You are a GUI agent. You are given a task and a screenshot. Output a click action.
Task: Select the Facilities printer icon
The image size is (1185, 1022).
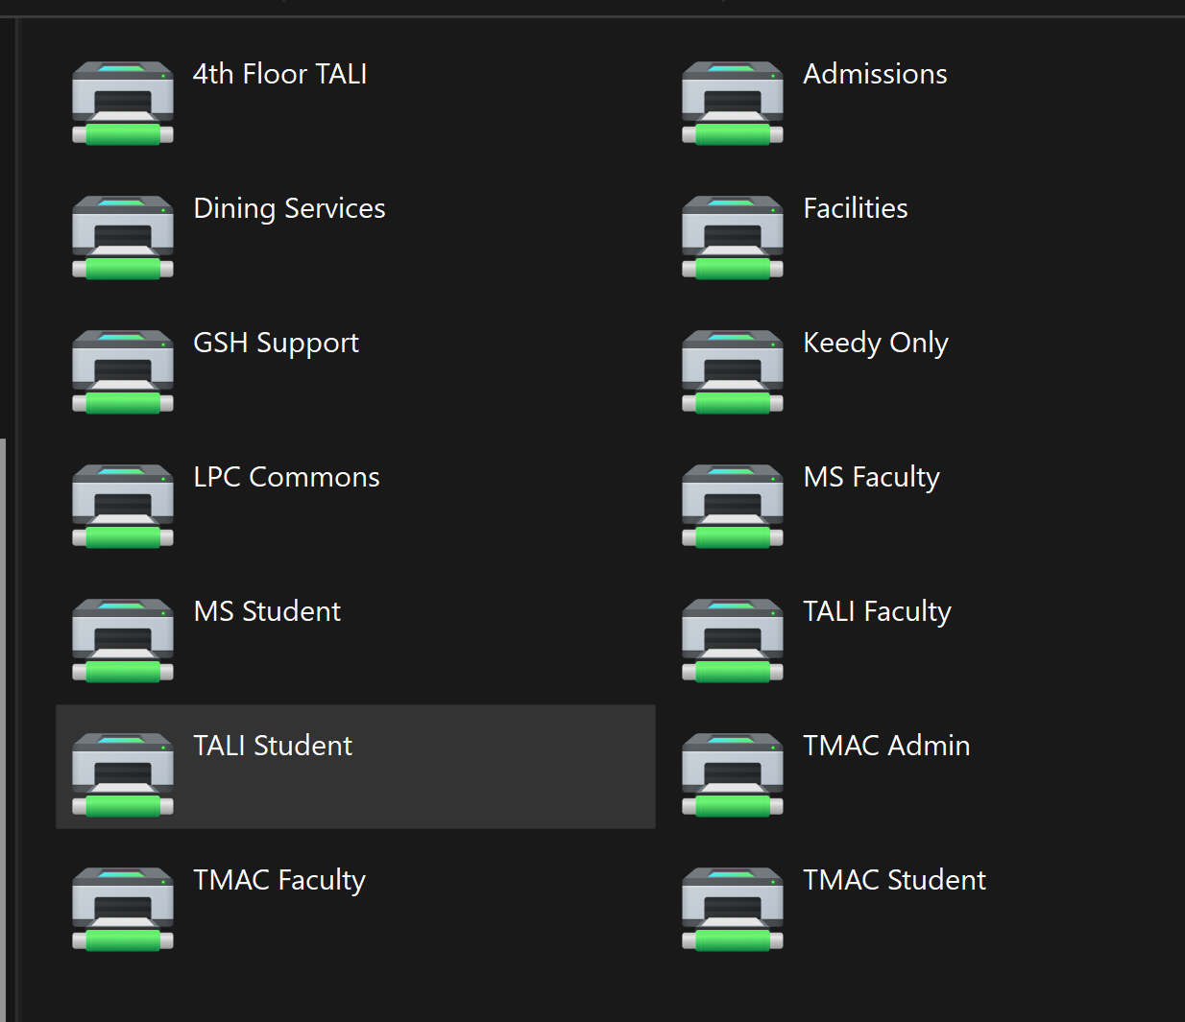[733, 237]
